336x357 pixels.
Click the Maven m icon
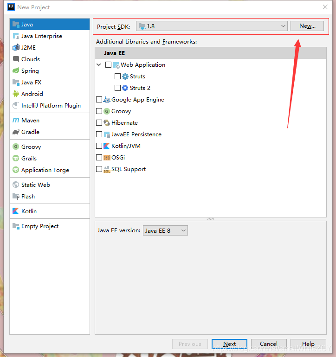[16, 120]
